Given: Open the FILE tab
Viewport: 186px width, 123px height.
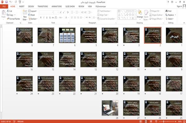Looking at the screenshot, I should coord(4,6).
